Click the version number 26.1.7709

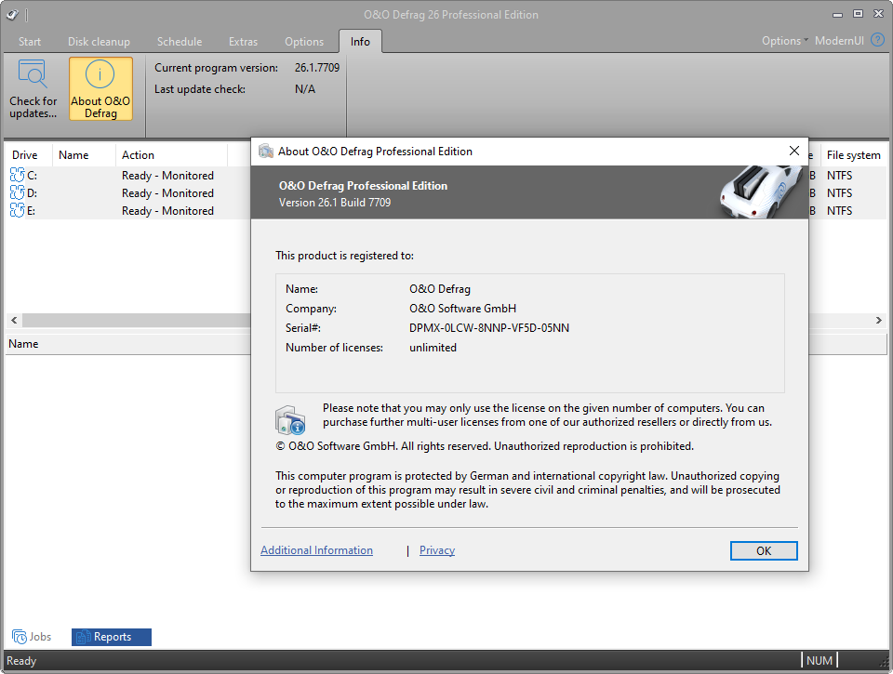pos(317,68)
